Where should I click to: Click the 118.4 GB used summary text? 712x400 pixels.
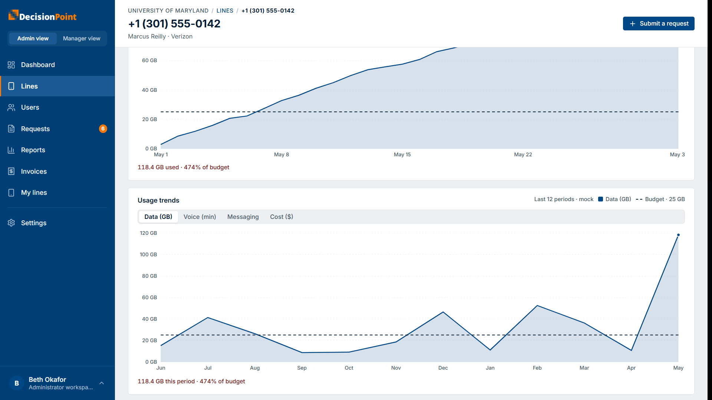[x=183, y=167]
